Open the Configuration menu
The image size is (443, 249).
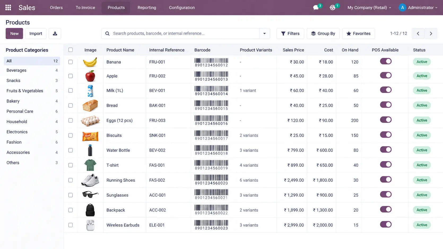[182, 8]
